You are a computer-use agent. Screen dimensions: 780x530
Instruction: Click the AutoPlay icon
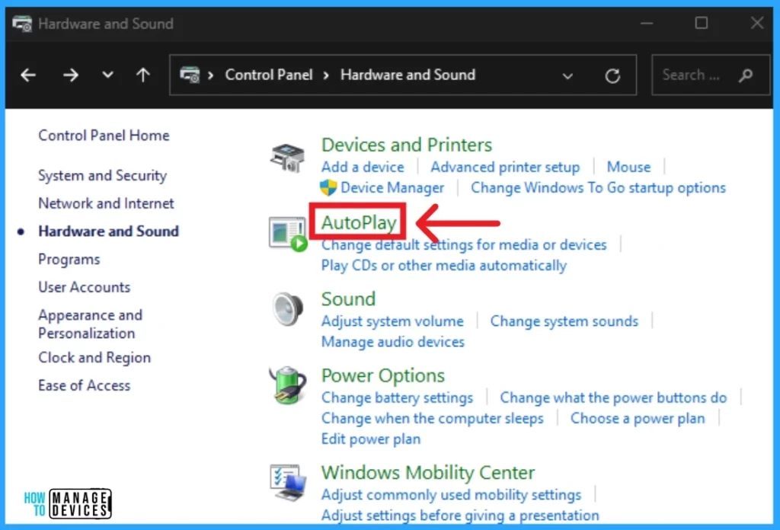[x=288, y=235]
